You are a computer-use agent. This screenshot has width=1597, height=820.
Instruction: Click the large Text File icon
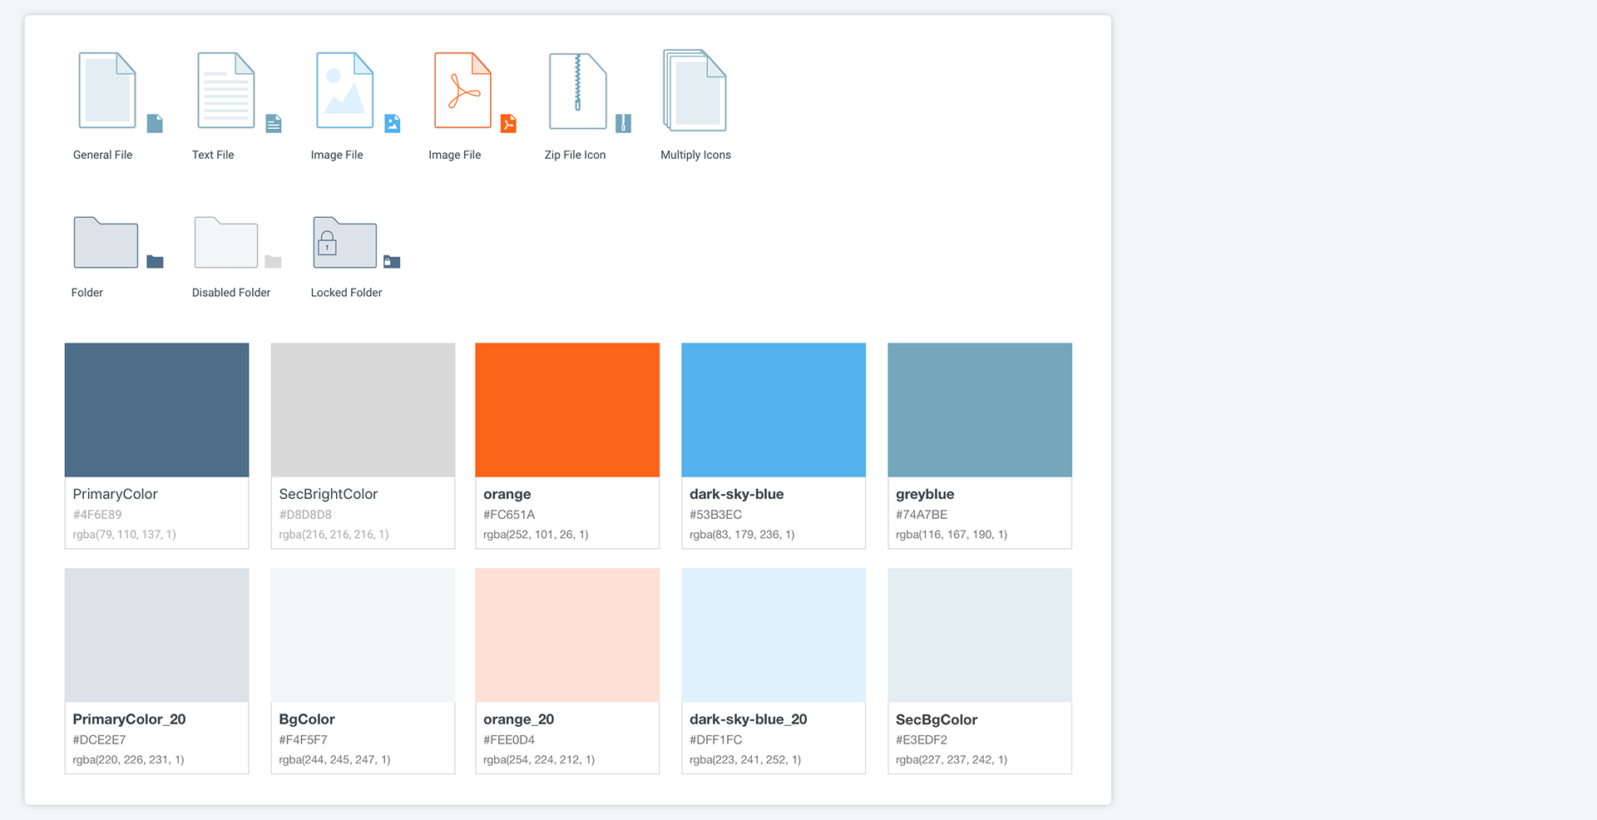point(226,91)
